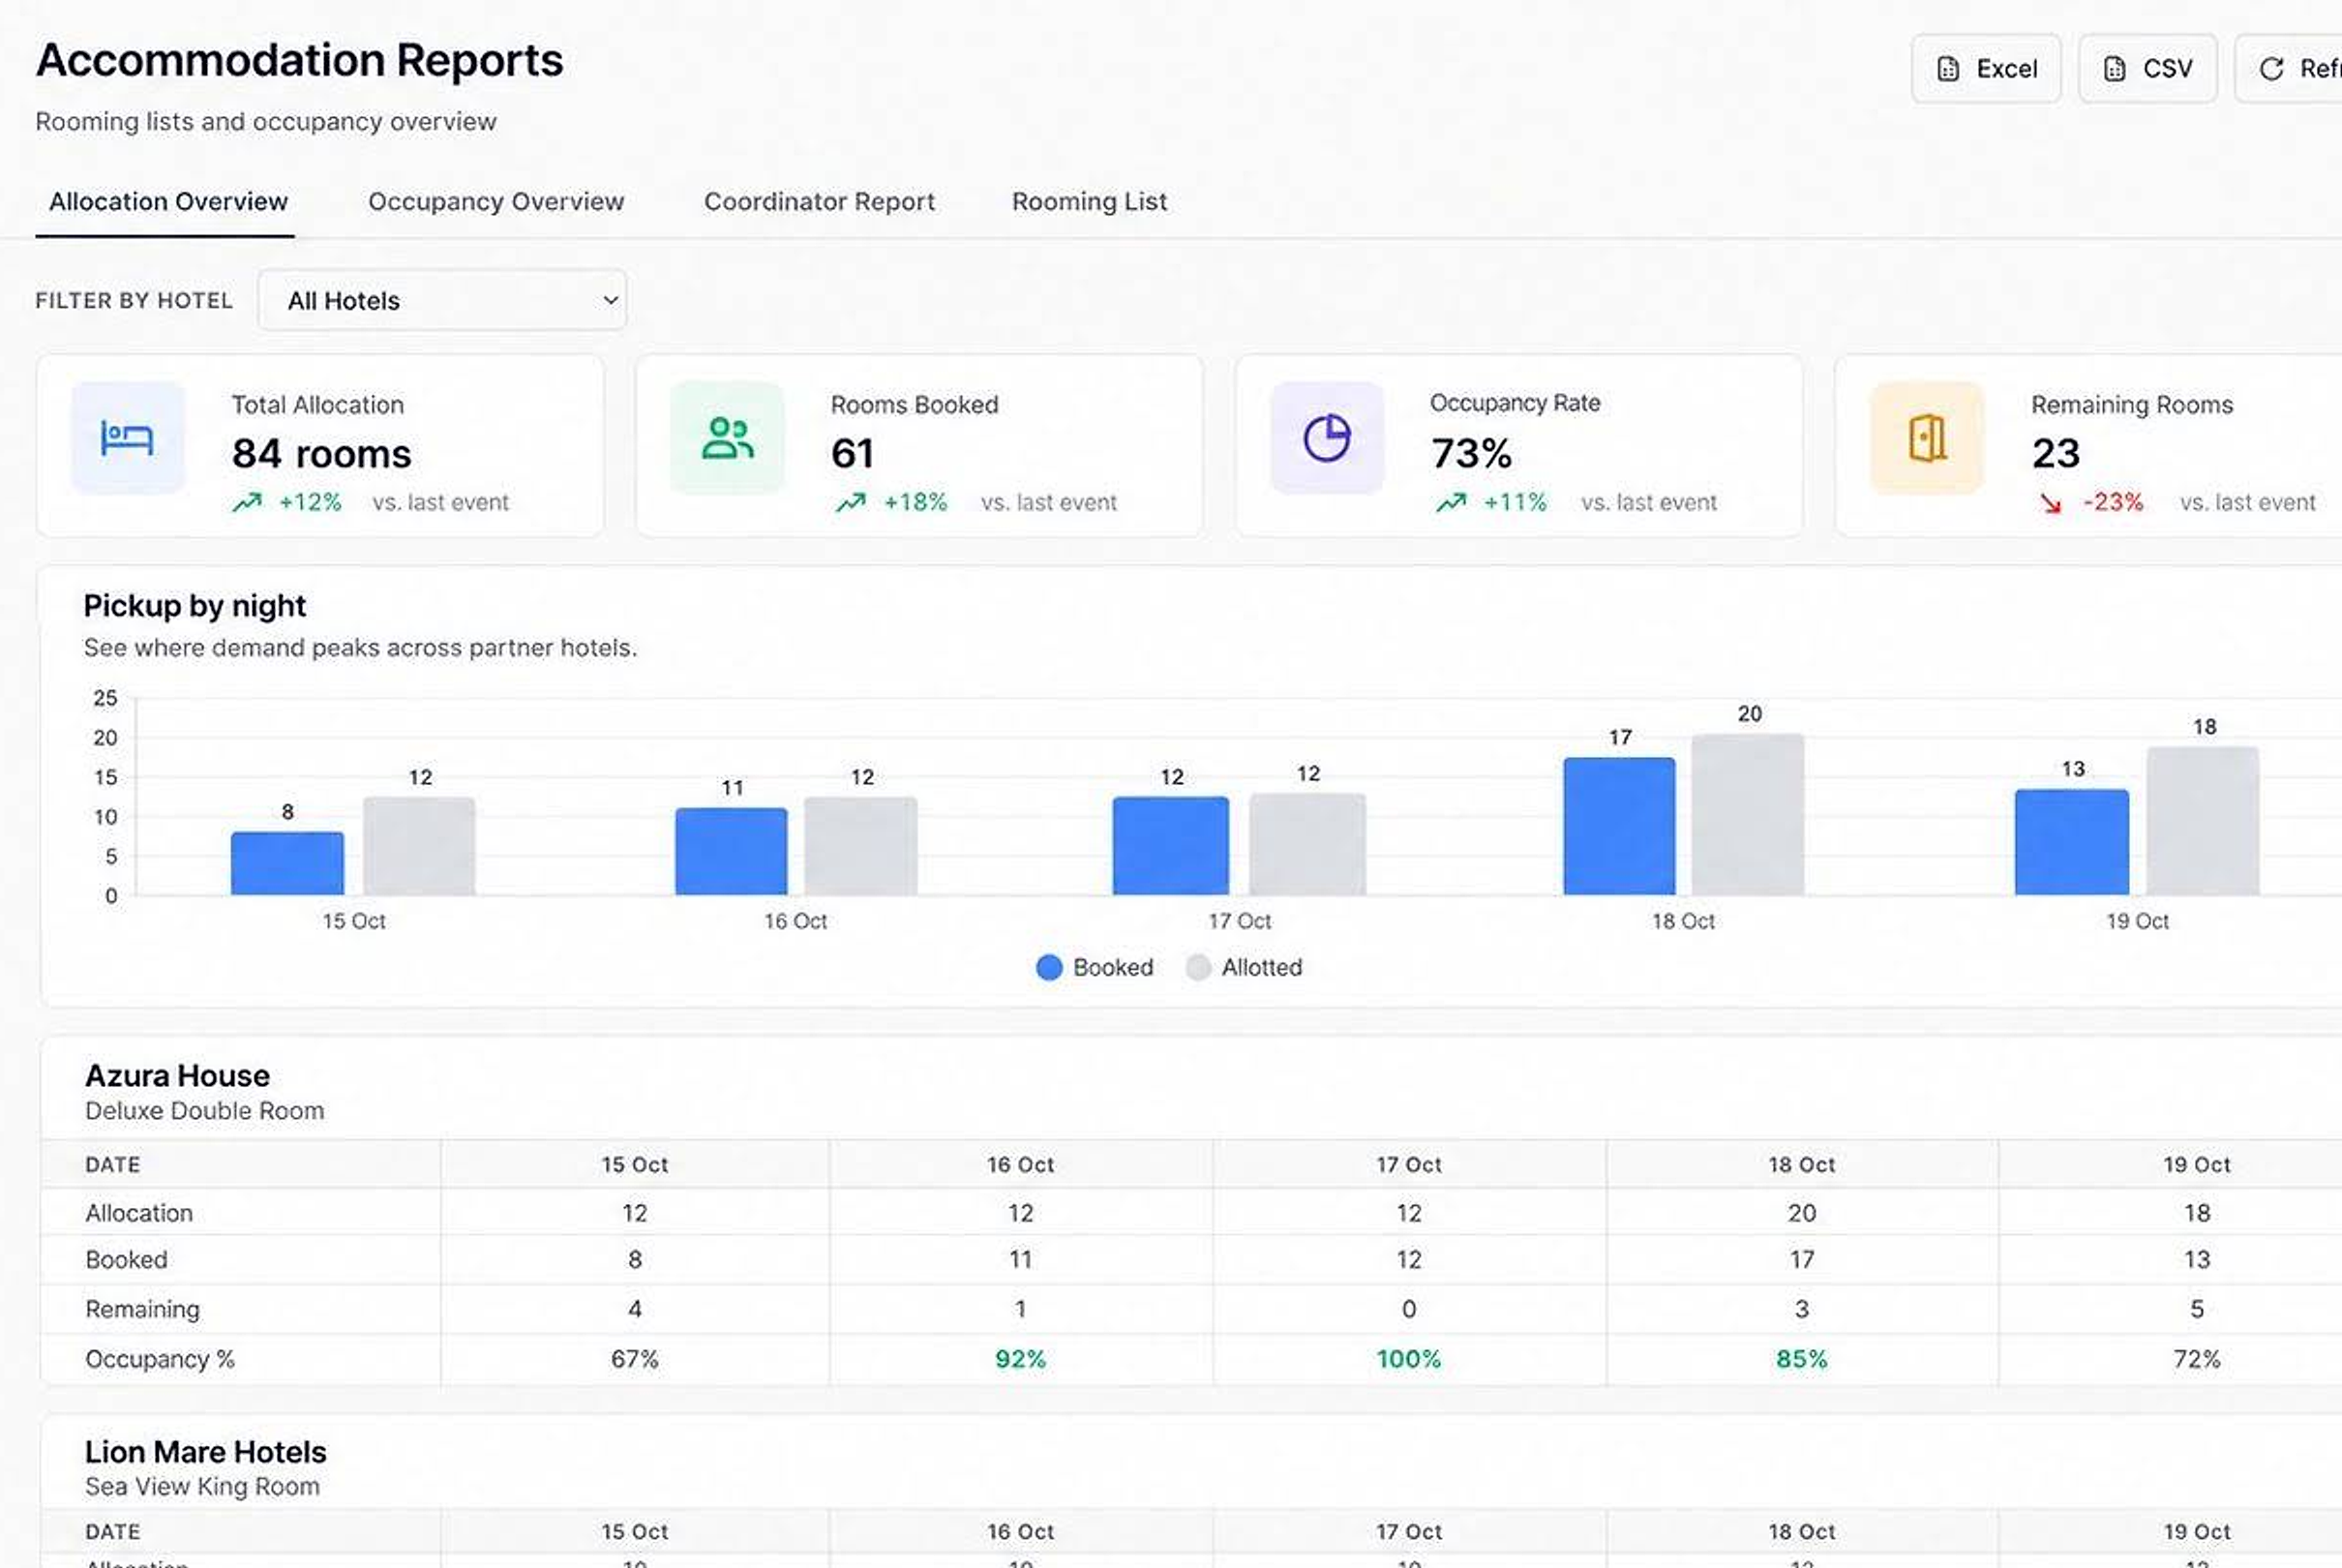Open the Coordinator Report tab

tap(820, 202)
